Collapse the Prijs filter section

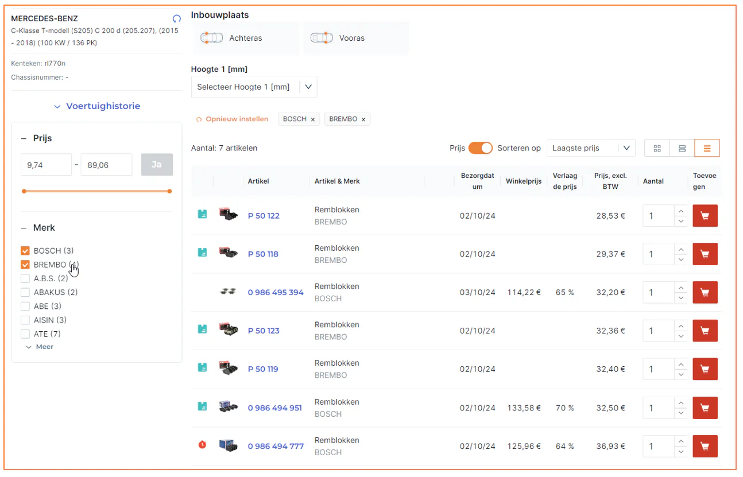(x=24, y=138)
